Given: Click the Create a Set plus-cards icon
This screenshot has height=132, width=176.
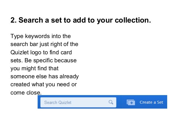Looking at the screenshot, I should (x=131, y=102).
